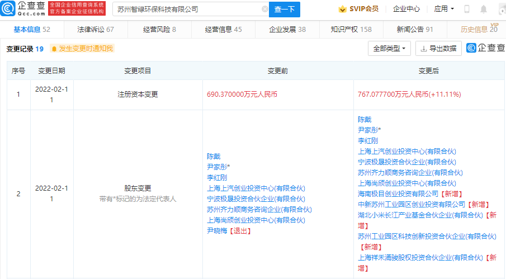
Task: Open 苏州齐力顺商务咨询企业 in 变更前 column
Action: (259, 210)
